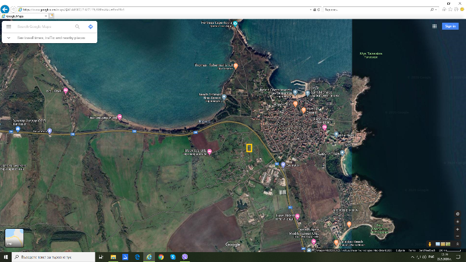Screen dimensions: 466x262
Task: Click the blue Sign in button
Action: [450, 26]
